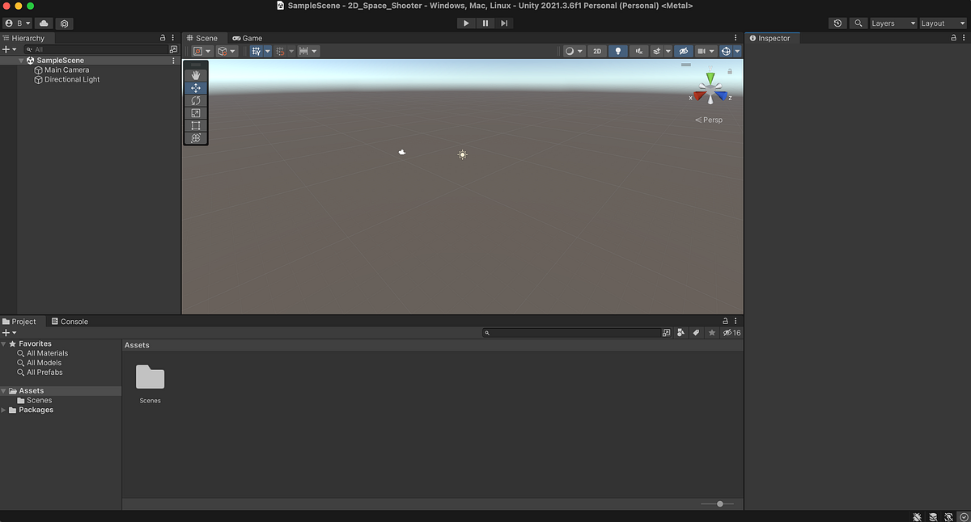Viewport: 971px width, 522px height.
Task: Select the Transform tool below the Rect tool
Action: [195, 138]
